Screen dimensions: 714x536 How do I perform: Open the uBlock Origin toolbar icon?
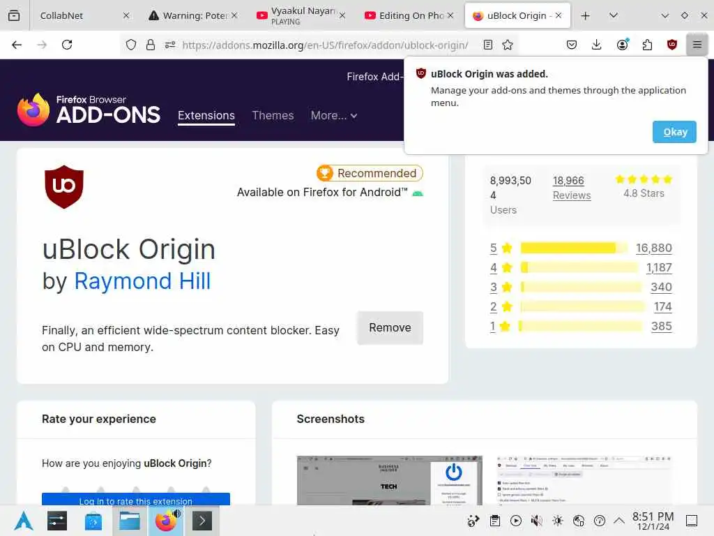coord(671,45)
